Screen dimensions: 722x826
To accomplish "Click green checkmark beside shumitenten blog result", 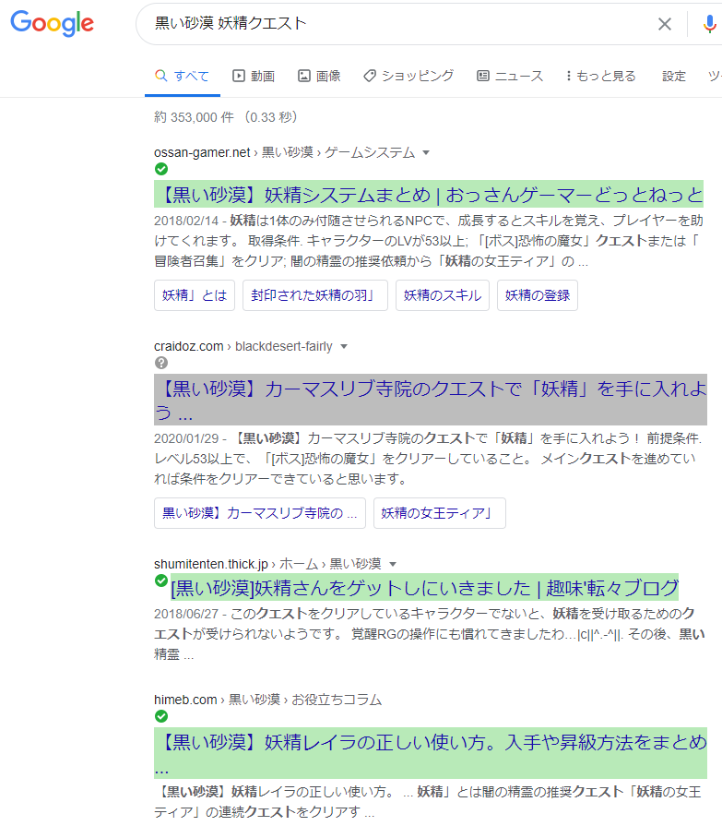I will [x=161, y=581].
